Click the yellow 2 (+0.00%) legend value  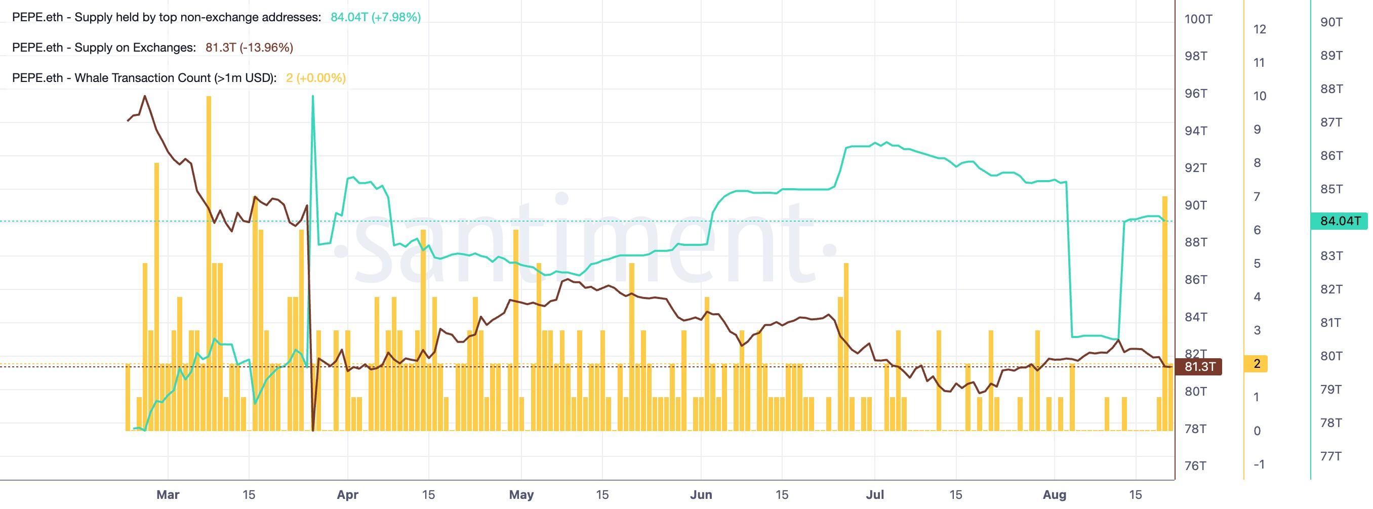click(316, 78)
